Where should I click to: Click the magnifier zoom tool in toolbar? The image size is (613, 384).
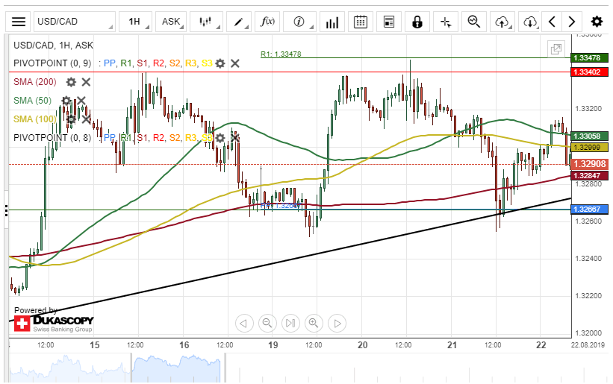click(473, 22)
